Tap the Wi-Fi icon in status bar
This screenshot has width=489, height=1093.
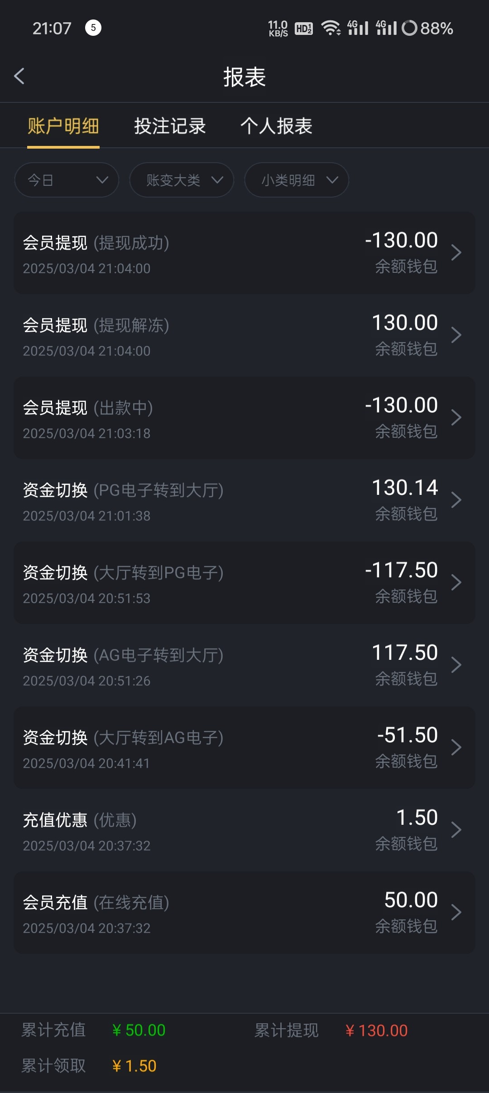331,28
